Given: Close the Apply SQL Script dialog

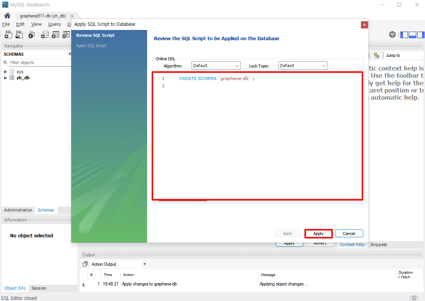Looking at the screenshot, I should pos(364,25).
